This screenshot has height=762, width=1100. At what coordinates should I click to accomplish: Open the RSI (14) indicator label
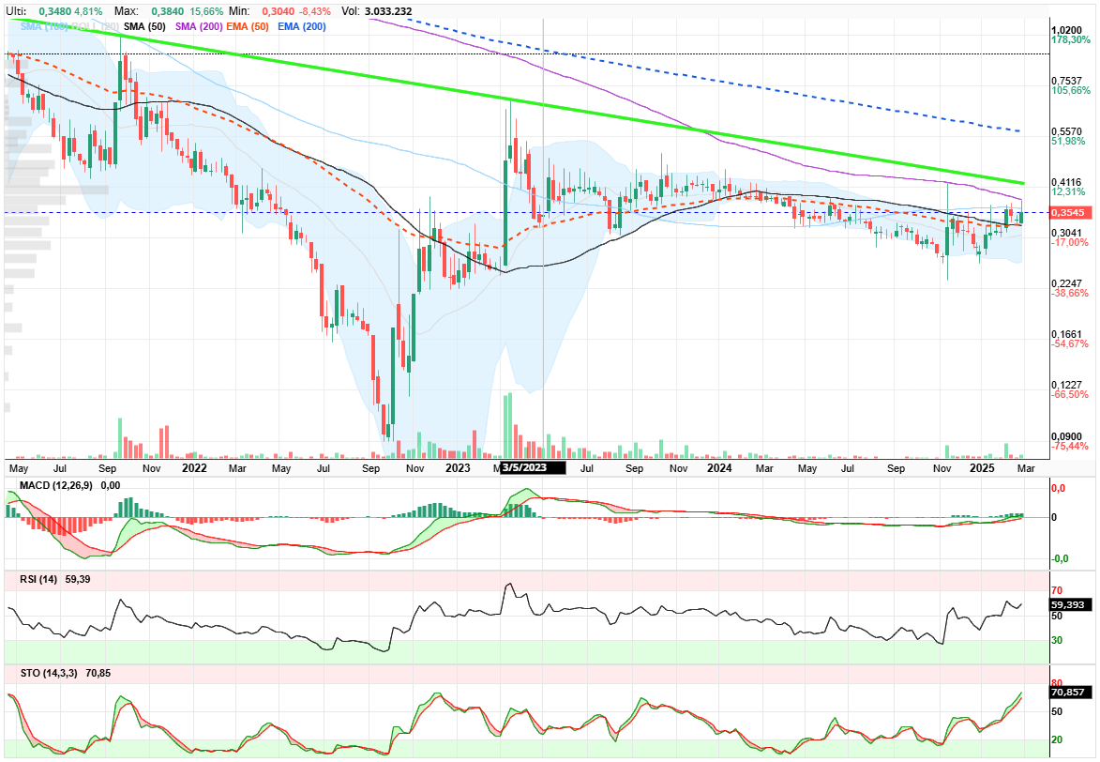pos(38,579)
